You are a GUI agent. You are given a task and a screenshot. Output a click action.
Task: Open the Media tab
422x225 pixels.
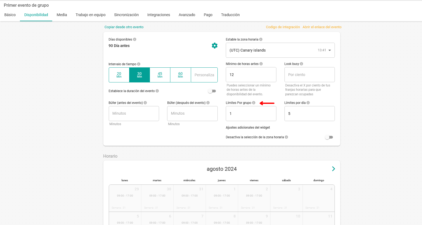tap(62, 15)
